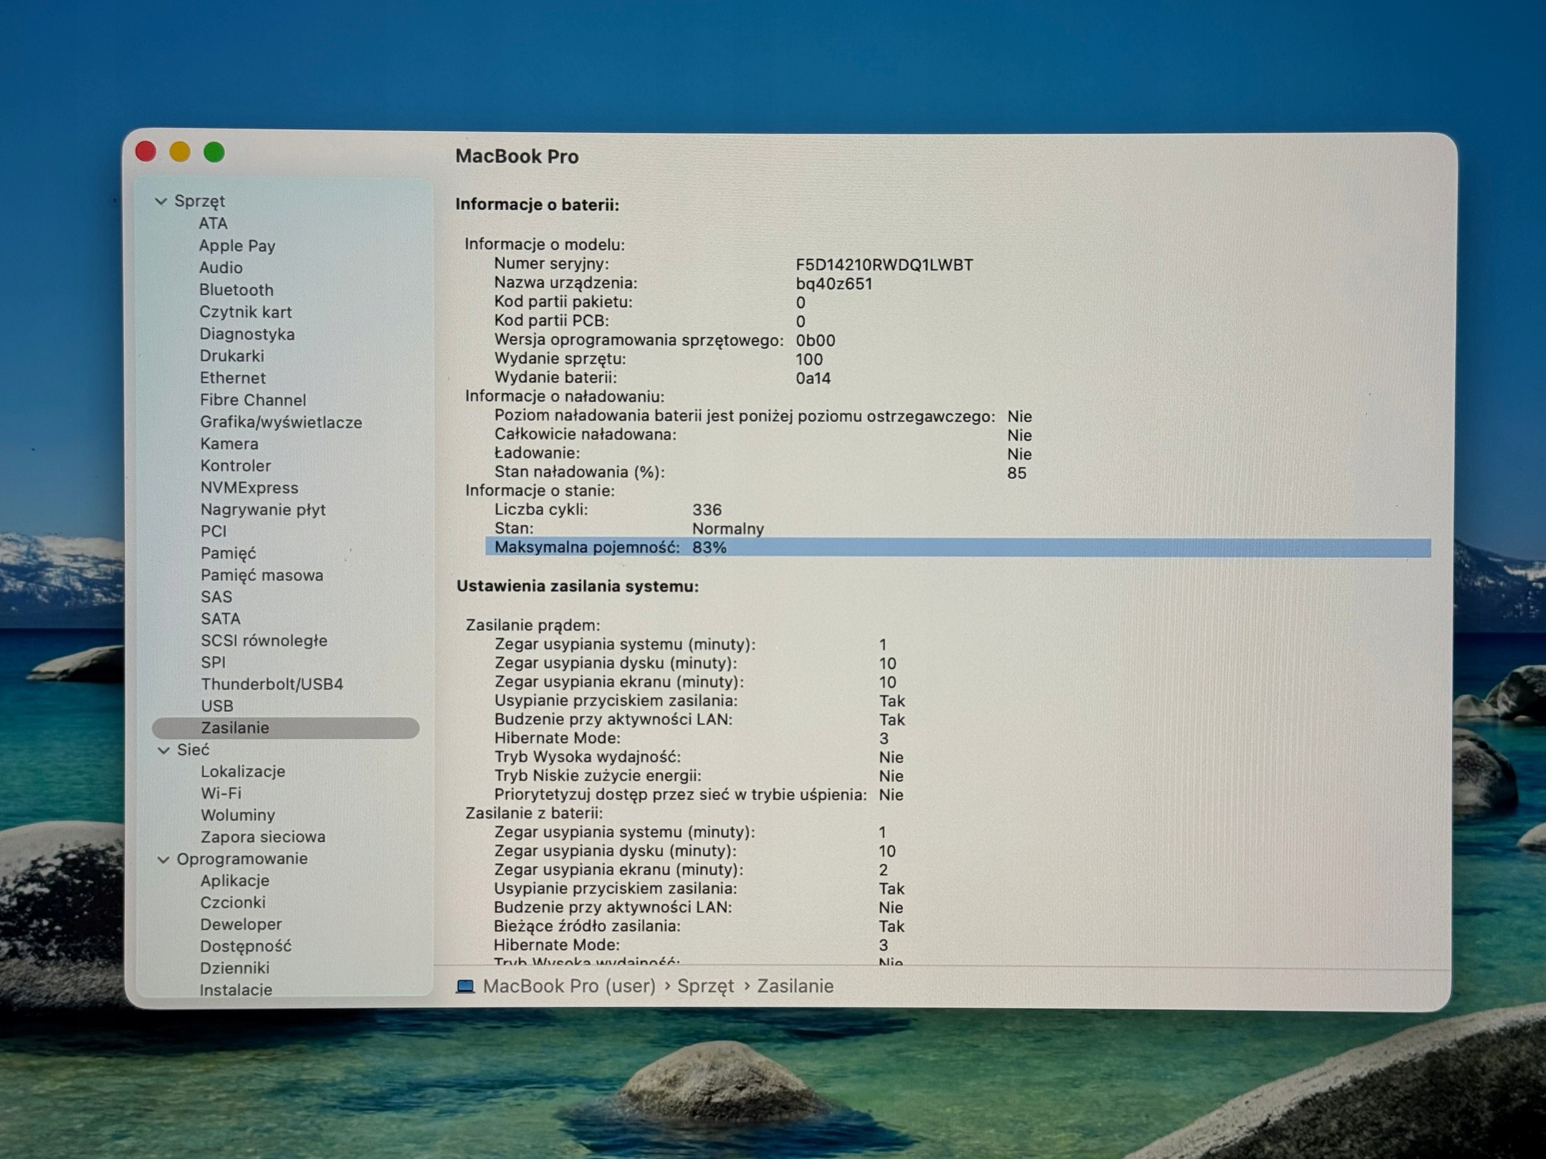This screenshot has height=1159, width=1546.
Task: Open Nagrywanie płyt in the sidebar
Action: click(263, 510)
